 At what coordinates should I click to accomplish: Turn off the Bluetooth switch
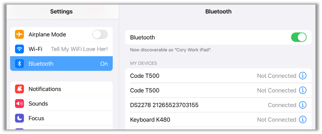[x=299, y=37]
